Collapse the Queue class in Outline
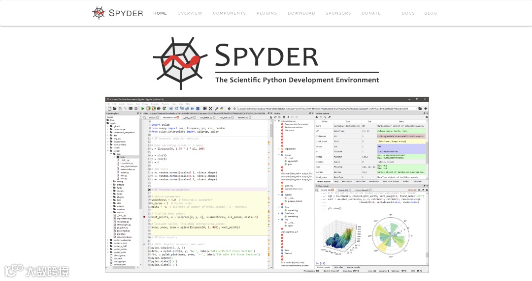Image resolution: width=532 pixels, height=281 pixels. (x=278, y=155)
